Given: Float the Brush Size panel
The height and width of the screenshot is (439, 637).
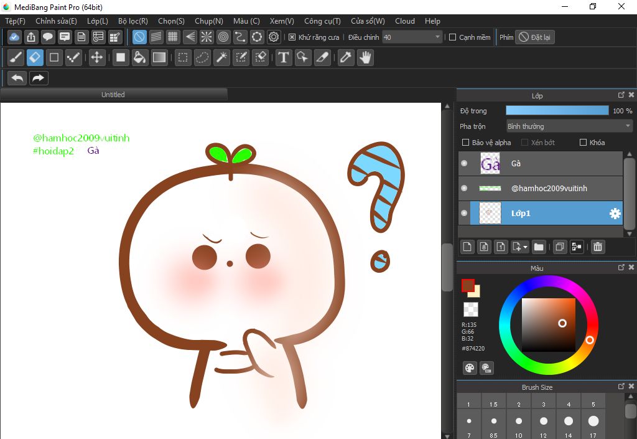Looking at the screenshot, I should pyautogui.click(x=621, y=386).
